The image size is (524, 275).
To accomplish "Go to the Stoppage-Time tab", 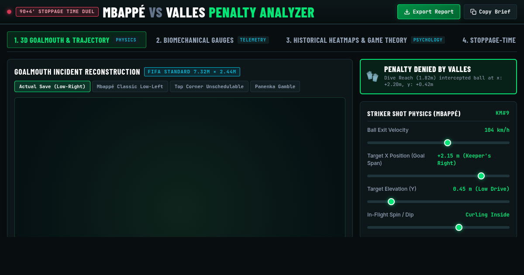I will (x=489, y=40).
